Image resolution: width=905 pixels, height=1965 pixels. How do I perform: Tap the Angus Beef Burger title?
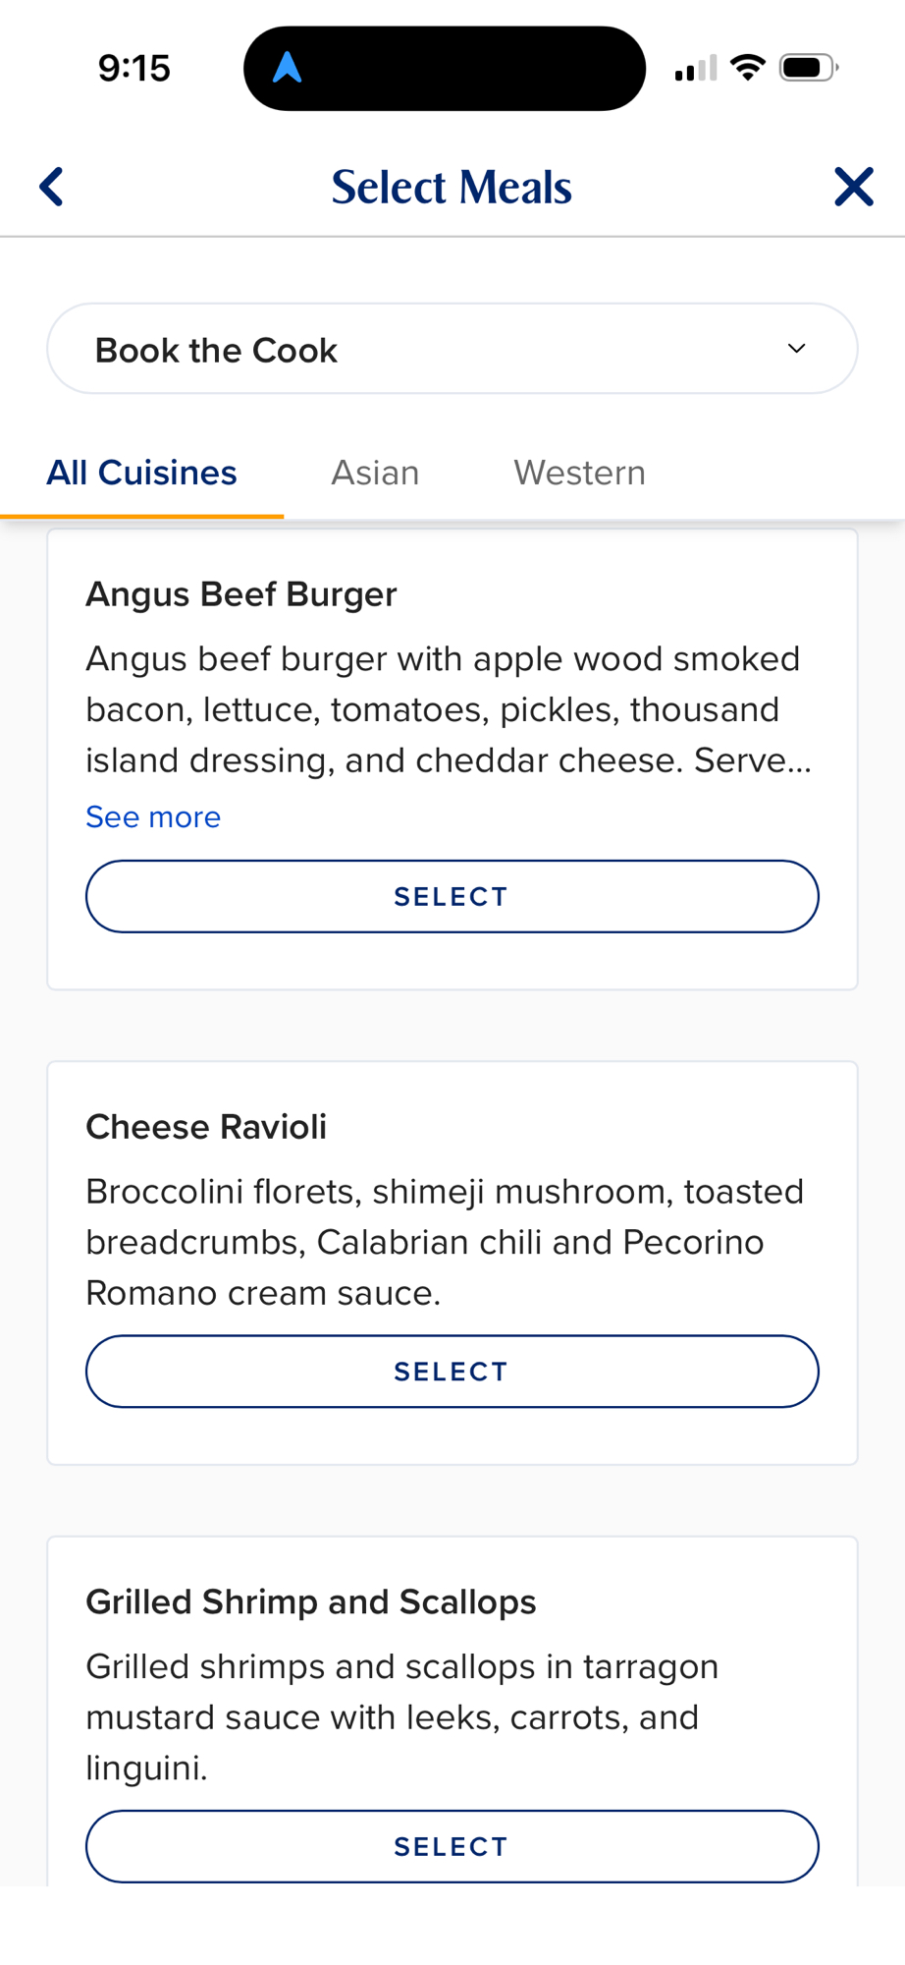241,594
